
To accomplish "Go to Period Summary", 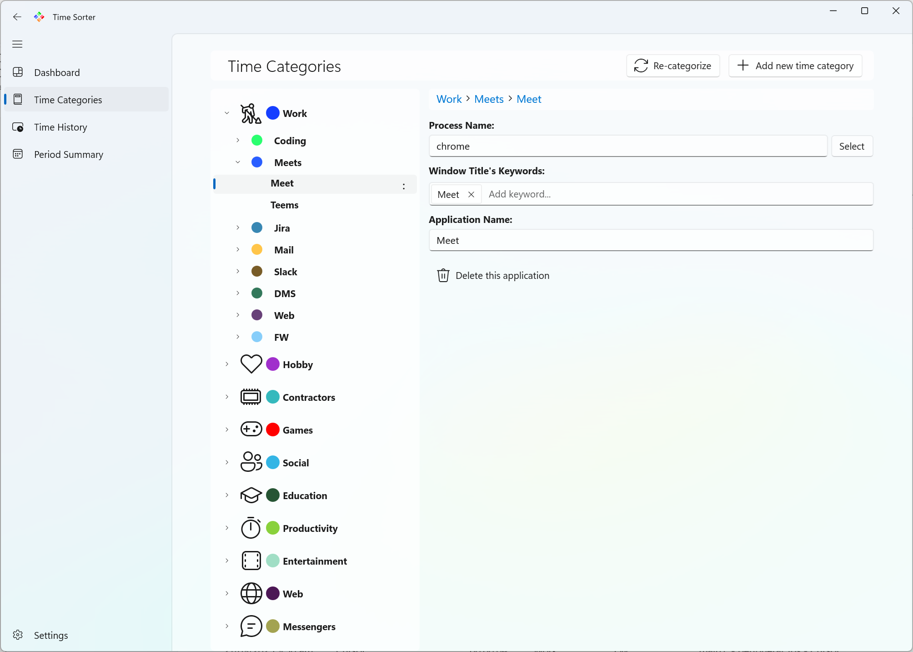I will (68, 154).
